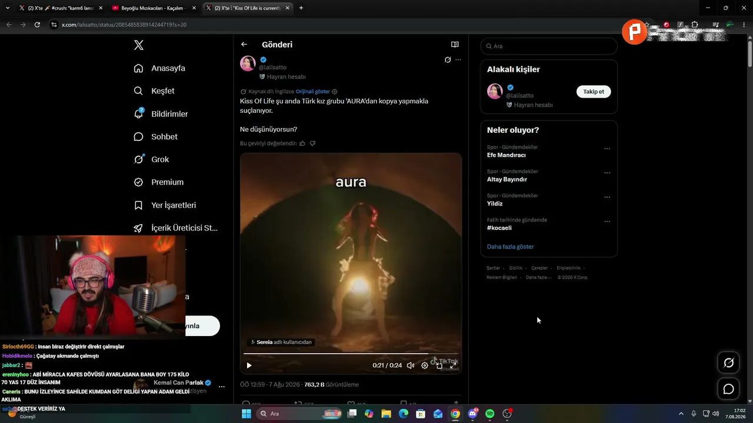Switch to the "#crush" X browser tab

61,8
